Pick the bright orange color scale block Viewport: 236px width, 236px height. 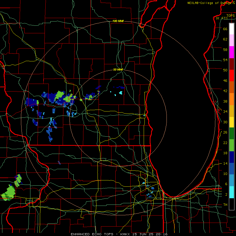pyautogui.click(x=232, y=99)
